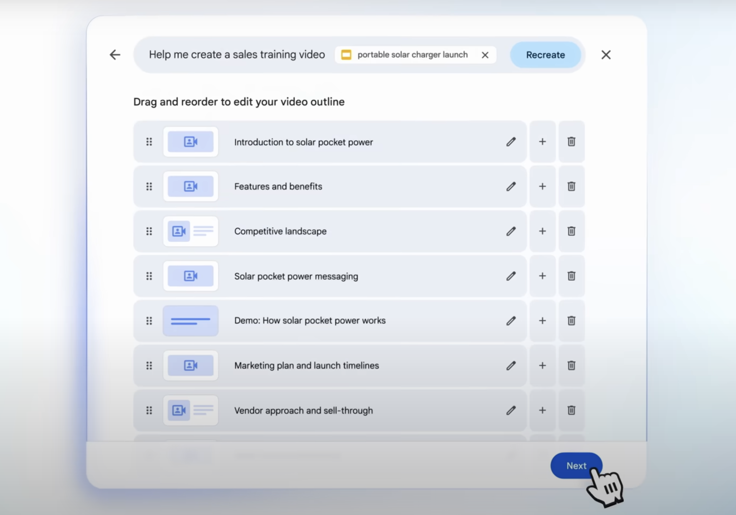Select the Solar pocket power messaging layout thumbnail
The height and width of the screenshot is (515, 736).
coord(191,276)
